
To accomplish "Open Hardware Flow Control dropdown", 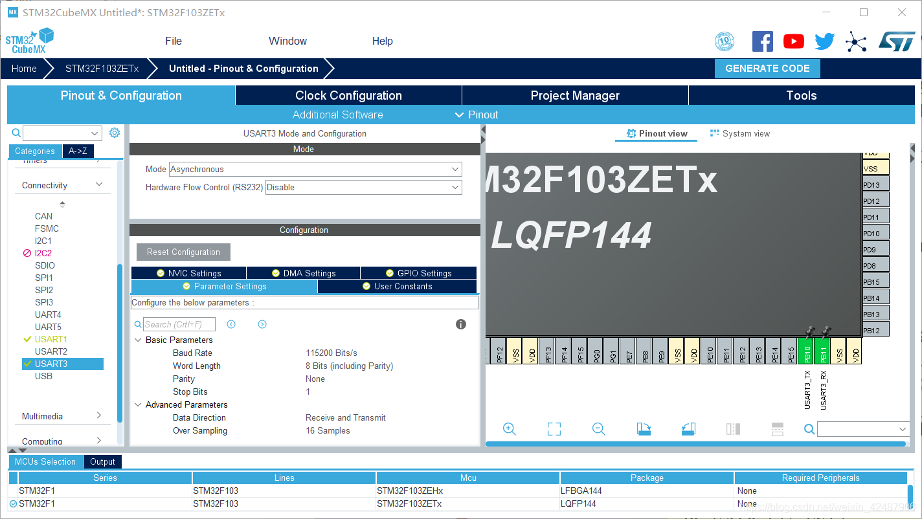I will (x=364, y=187).
